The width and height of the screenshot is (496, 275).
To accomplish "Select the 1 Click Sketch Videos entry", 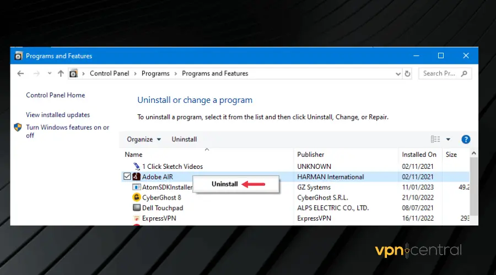I will click(x=172, y=167).
